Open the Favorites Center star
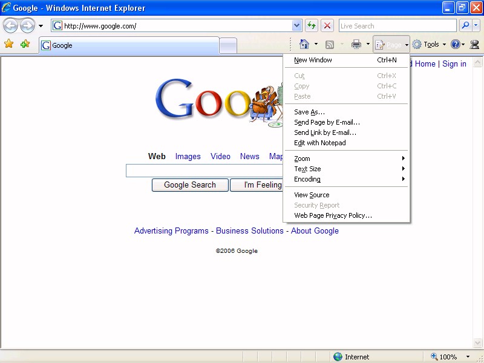The image size is (484, 363). pyautogui.click(x=9, y=44)
